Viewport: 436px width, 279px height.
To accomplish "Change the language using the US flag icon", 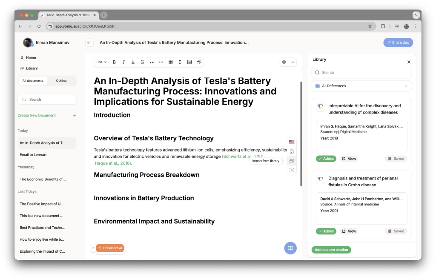I will pos(292,142).
